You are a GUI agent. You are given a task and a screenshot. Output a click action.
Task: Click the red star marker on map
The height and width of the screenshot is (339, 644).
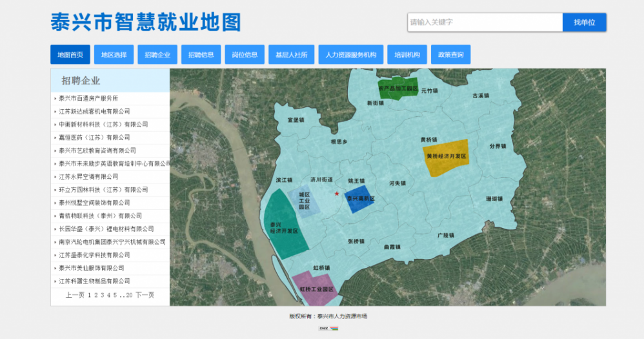point(336,194)
